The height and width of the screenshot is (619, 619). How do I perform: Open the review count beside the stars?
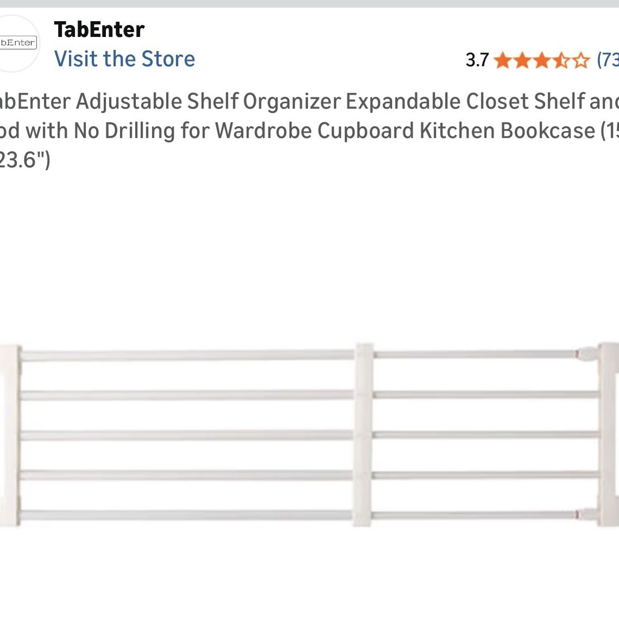pyautogui.click(x=608, y=60)
